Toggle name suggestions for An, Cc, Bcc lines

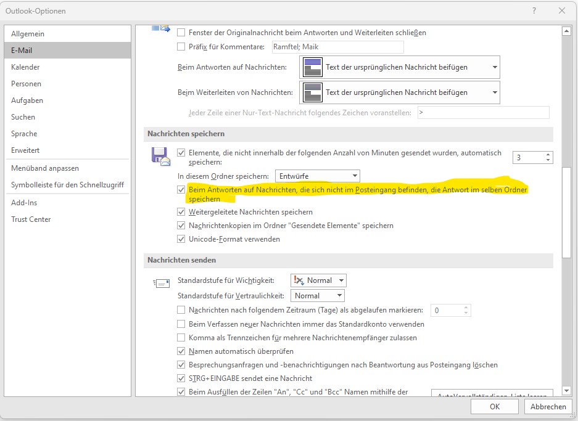[x=181, y=392]
